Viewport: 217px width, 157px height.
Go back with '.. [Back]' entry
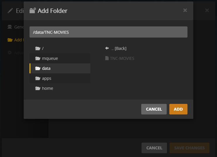tap(116, 48)
